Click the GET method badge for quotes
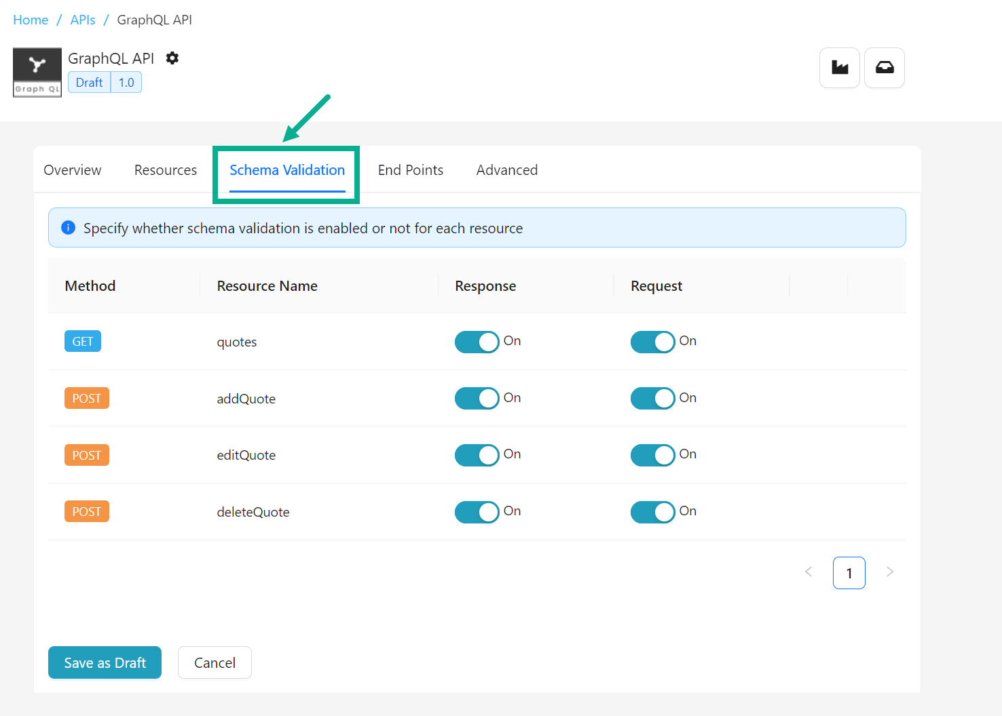Image resolution: width=1002 pixels, height=716 pixels. pyautogui.click(x=82, y=341)
